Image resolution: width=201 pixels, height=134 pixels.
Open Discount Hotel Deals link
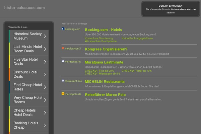click(28, 74)
